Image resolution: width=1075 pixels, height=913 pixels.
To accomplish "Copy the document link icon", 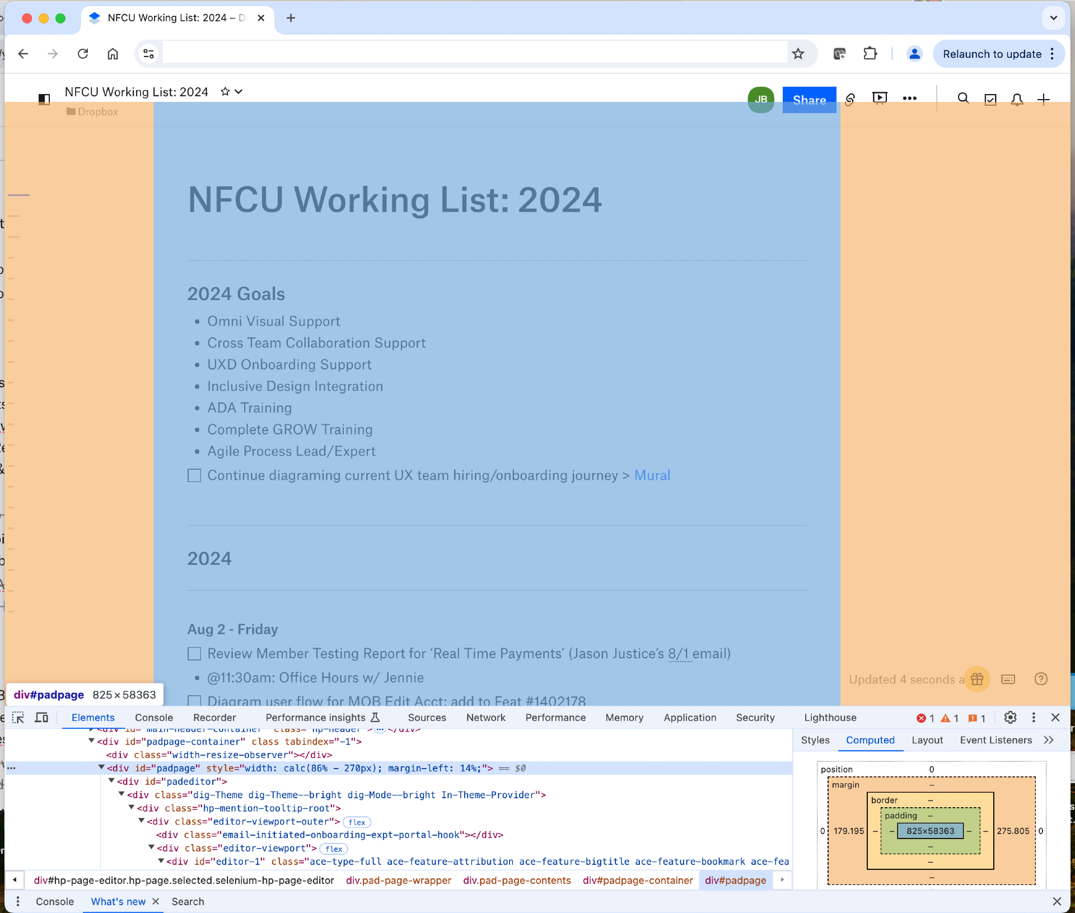I will [850, 100].
